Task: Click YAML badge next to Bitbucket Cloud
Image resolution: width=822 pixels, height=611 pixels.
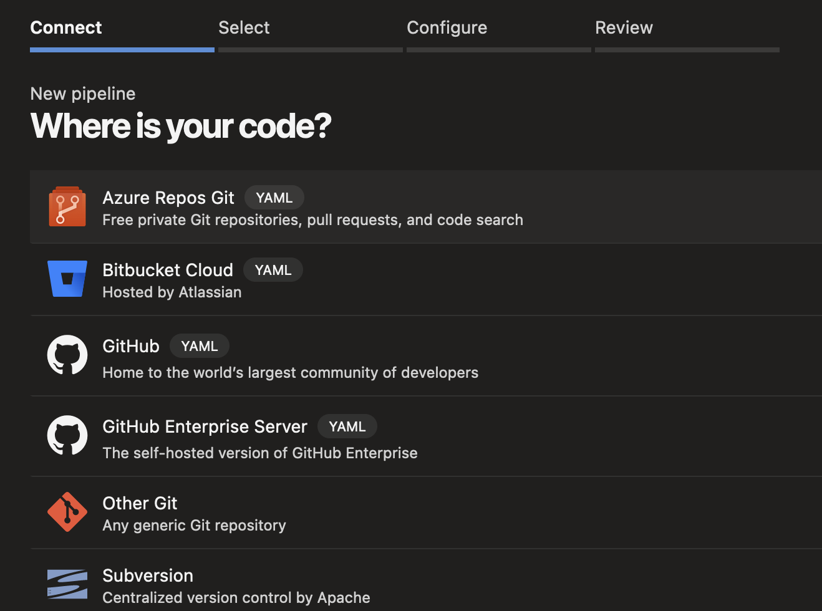Action: [273, 270]
